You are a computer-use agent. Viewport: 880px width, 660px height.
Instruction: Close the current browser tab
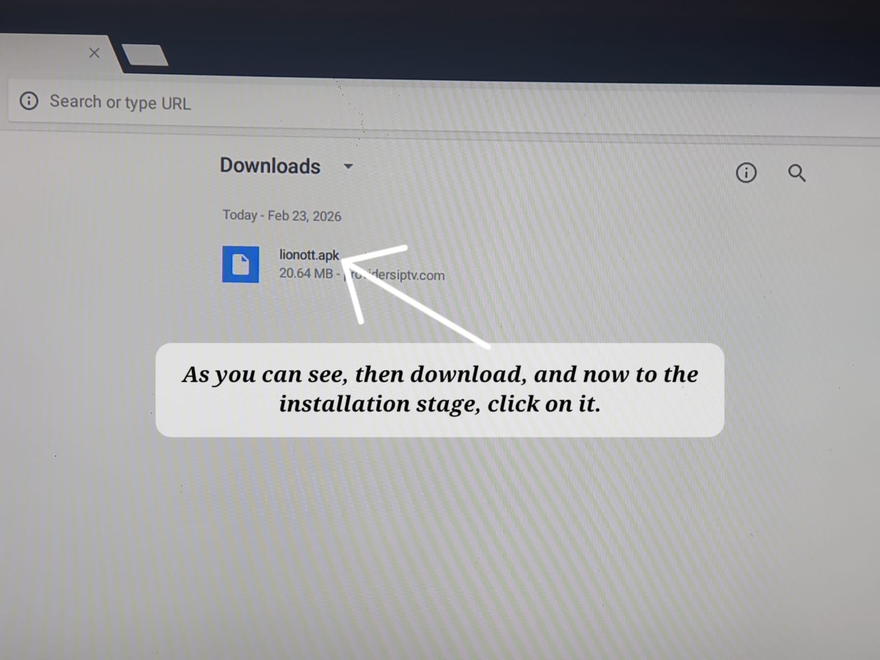point(94,53)
